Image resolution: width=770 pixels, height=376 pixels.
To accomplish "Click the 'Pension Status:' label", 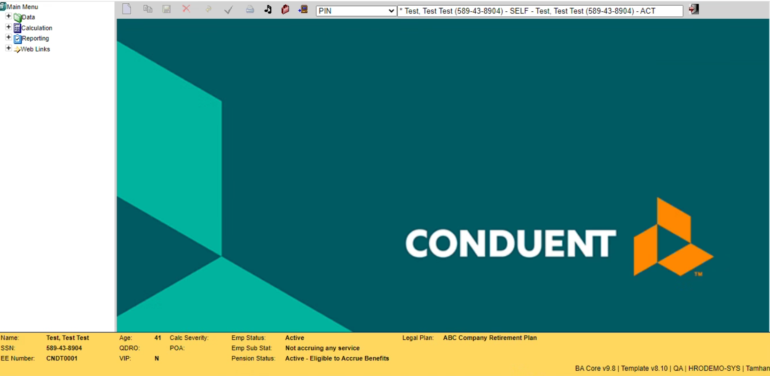I will tap(253, 358).
